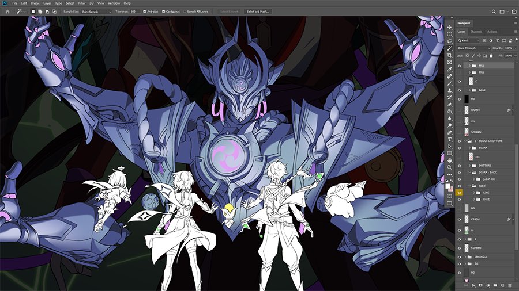Image resolution: width=519 pixels, height=291 pixels.
Task: Hide the IRMINSUL group layer
Action: pos(460,257)
